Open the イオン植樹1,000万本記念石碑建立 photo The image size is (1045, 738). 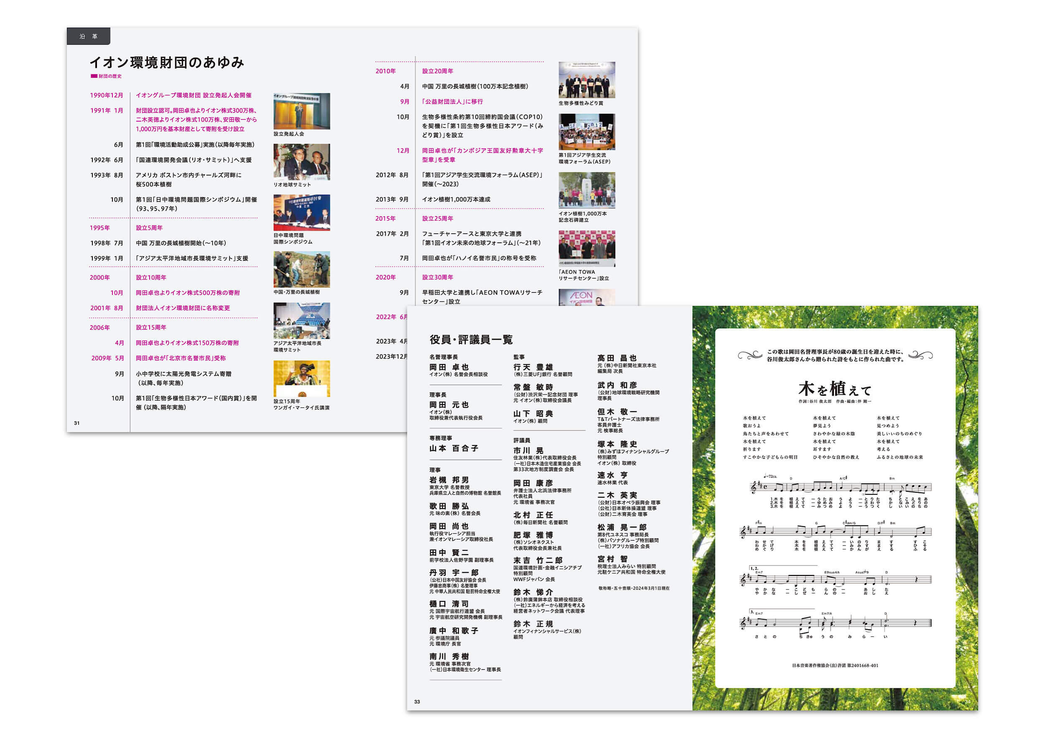pos(587,190)
